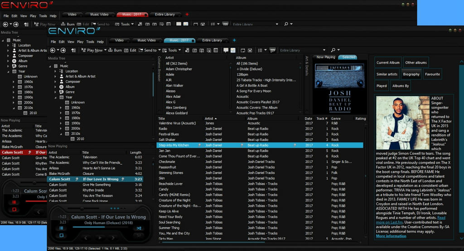The image size is (464, 251).
Task: Open Play menu in back red window
Action: (x=33, y=16)
